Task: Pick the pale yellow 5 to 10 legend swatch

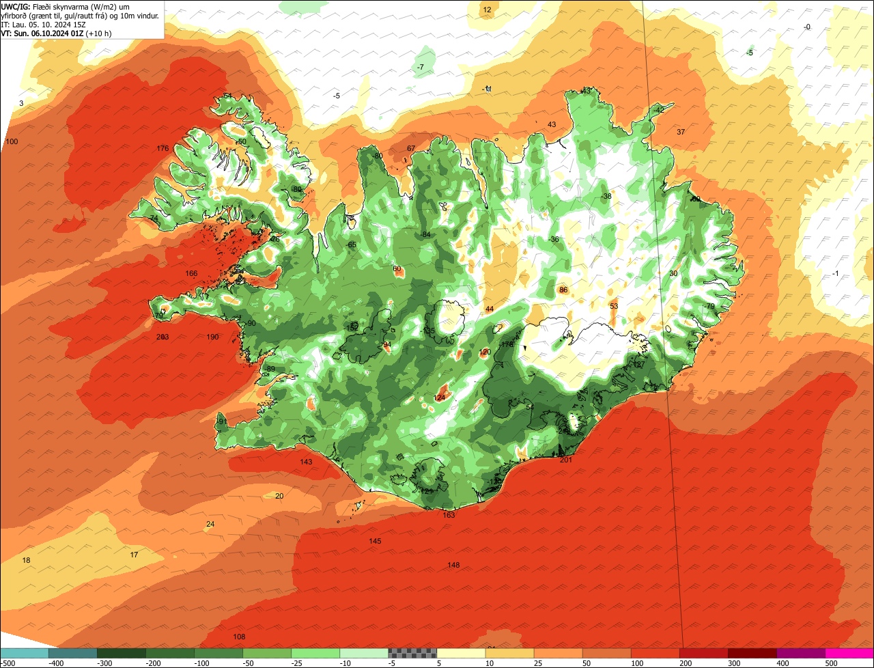Action: [x=461, y=653]
